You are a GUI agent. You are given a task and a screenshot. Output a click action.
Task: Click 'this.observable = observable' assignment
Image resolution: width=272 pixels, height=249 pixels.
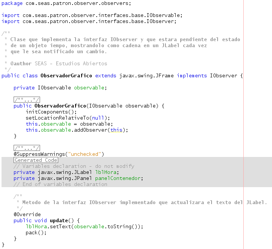tap(69, 124)
